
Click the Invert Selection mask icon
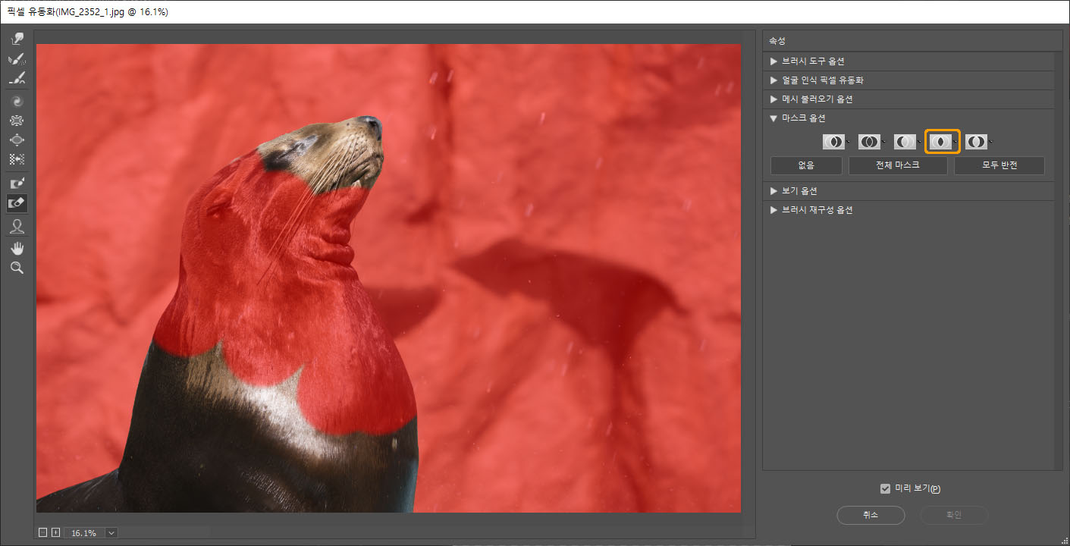pos(976,142)
